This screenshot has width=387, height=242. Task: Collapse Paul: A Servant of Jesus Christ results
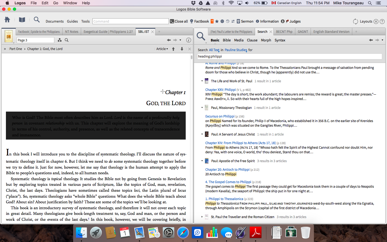click(x=202, y=134)
